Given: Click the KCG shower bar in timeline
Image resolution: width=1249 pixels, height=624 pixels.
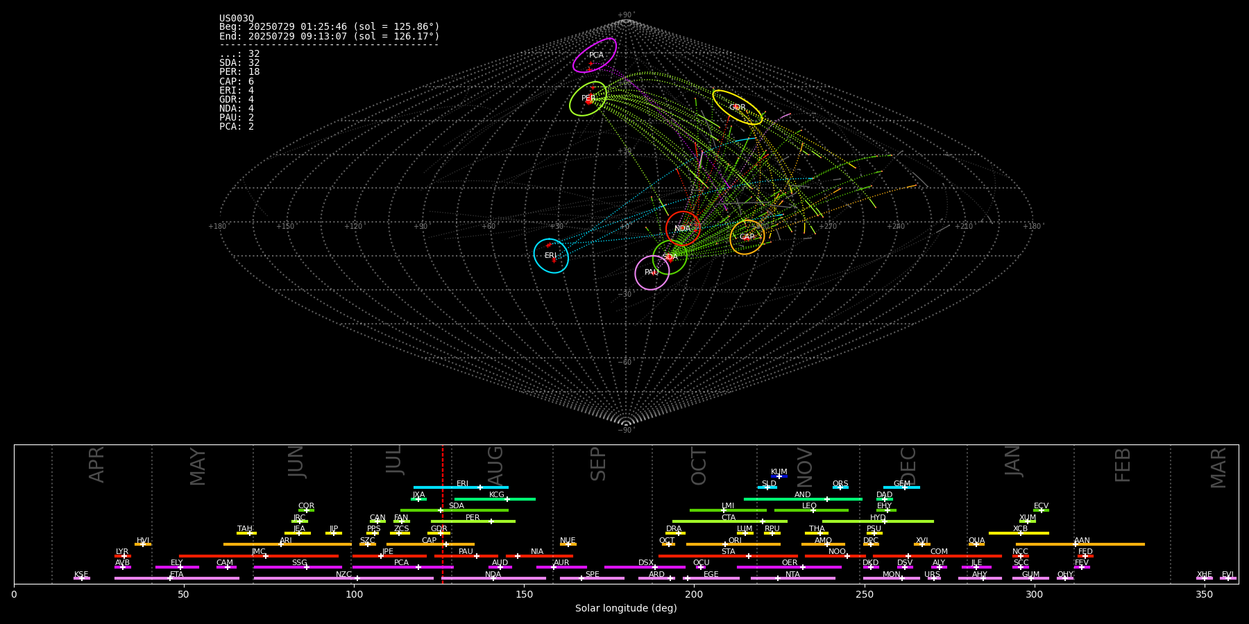Looking at the screenshot, I should (x=495, y=499).
